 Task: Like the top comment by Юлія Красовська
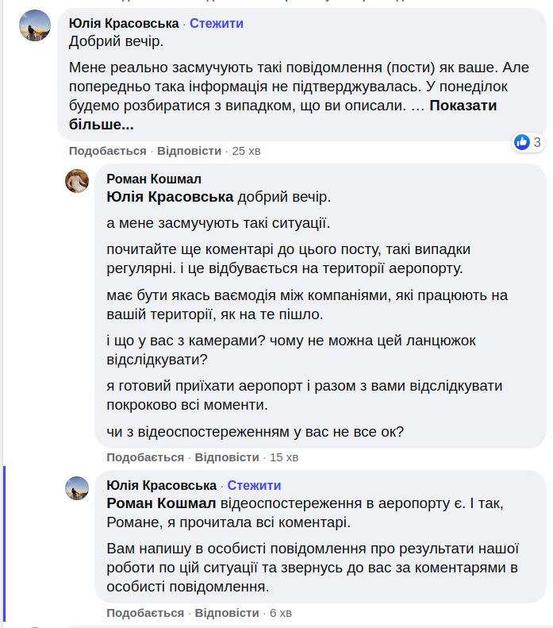107,151
